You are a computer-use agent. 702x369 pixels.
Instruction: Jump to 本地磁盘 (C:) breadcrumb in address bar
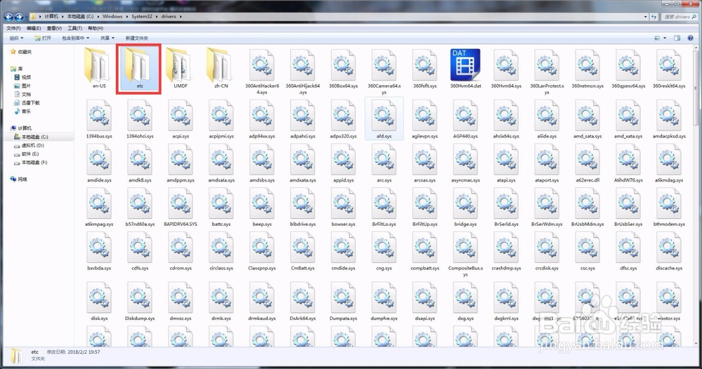pos(81,17)
